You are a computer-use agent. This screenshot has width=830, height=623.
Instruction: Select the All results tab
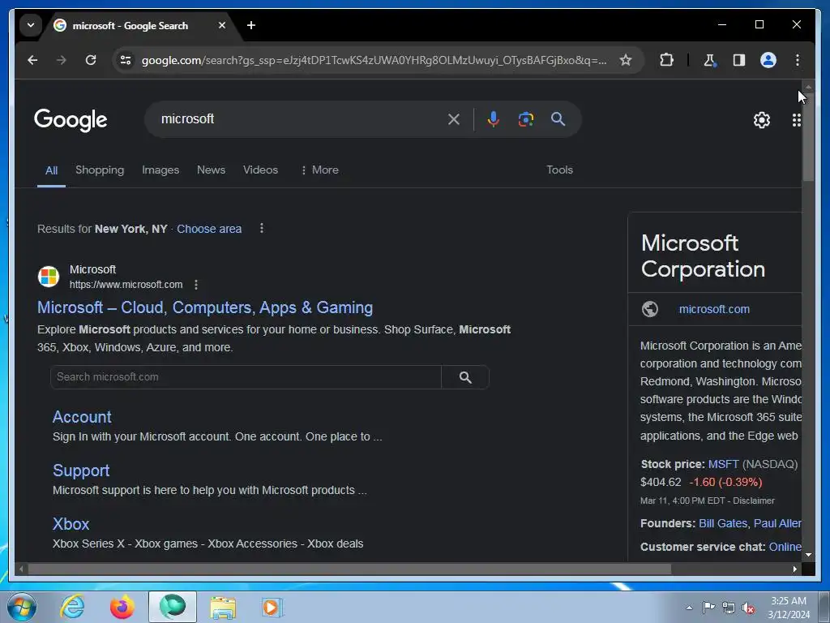pos(51,170)
